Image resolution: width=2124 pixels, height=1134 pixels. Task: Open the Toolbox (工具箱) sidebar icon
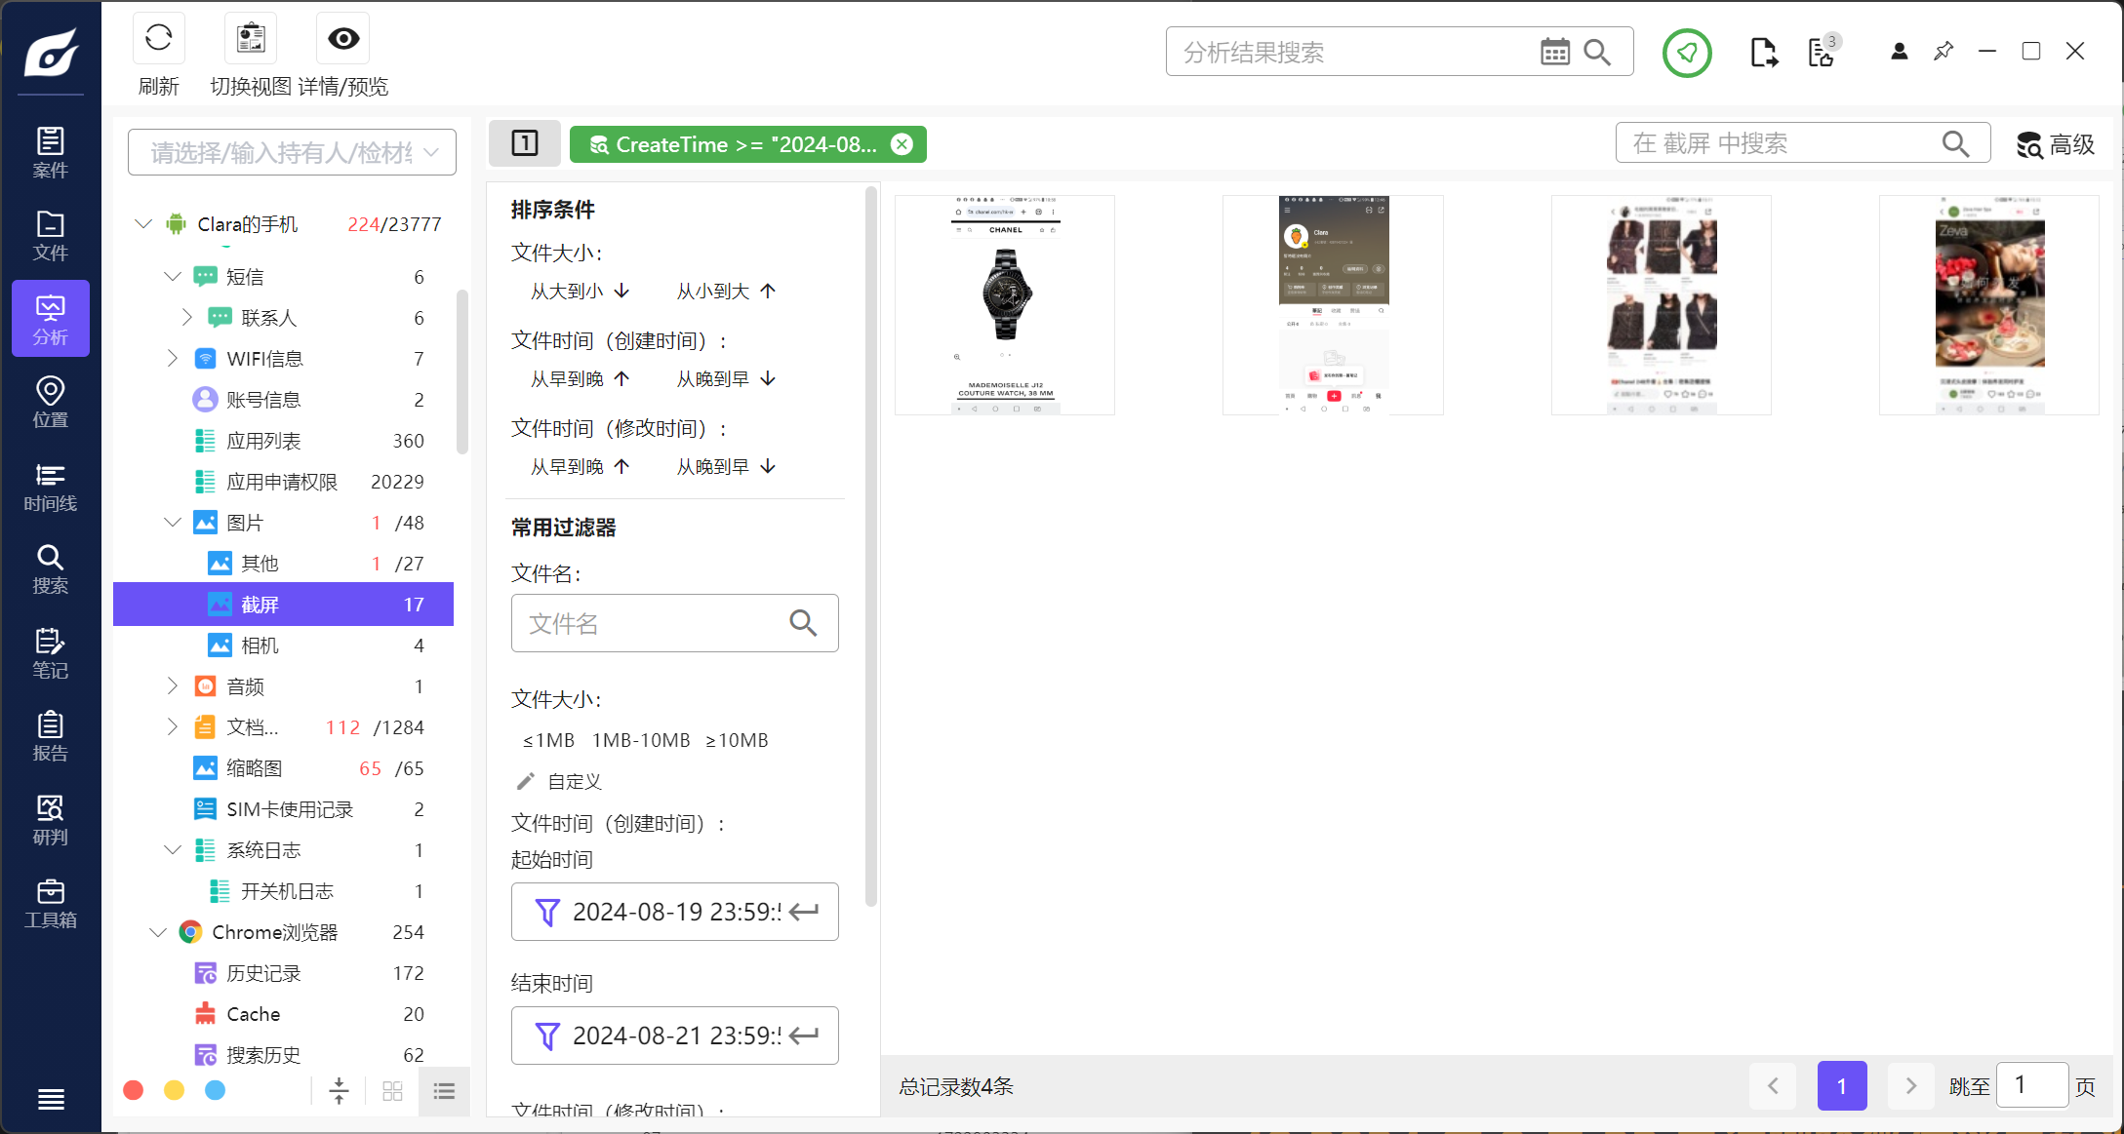click(51, 904)
